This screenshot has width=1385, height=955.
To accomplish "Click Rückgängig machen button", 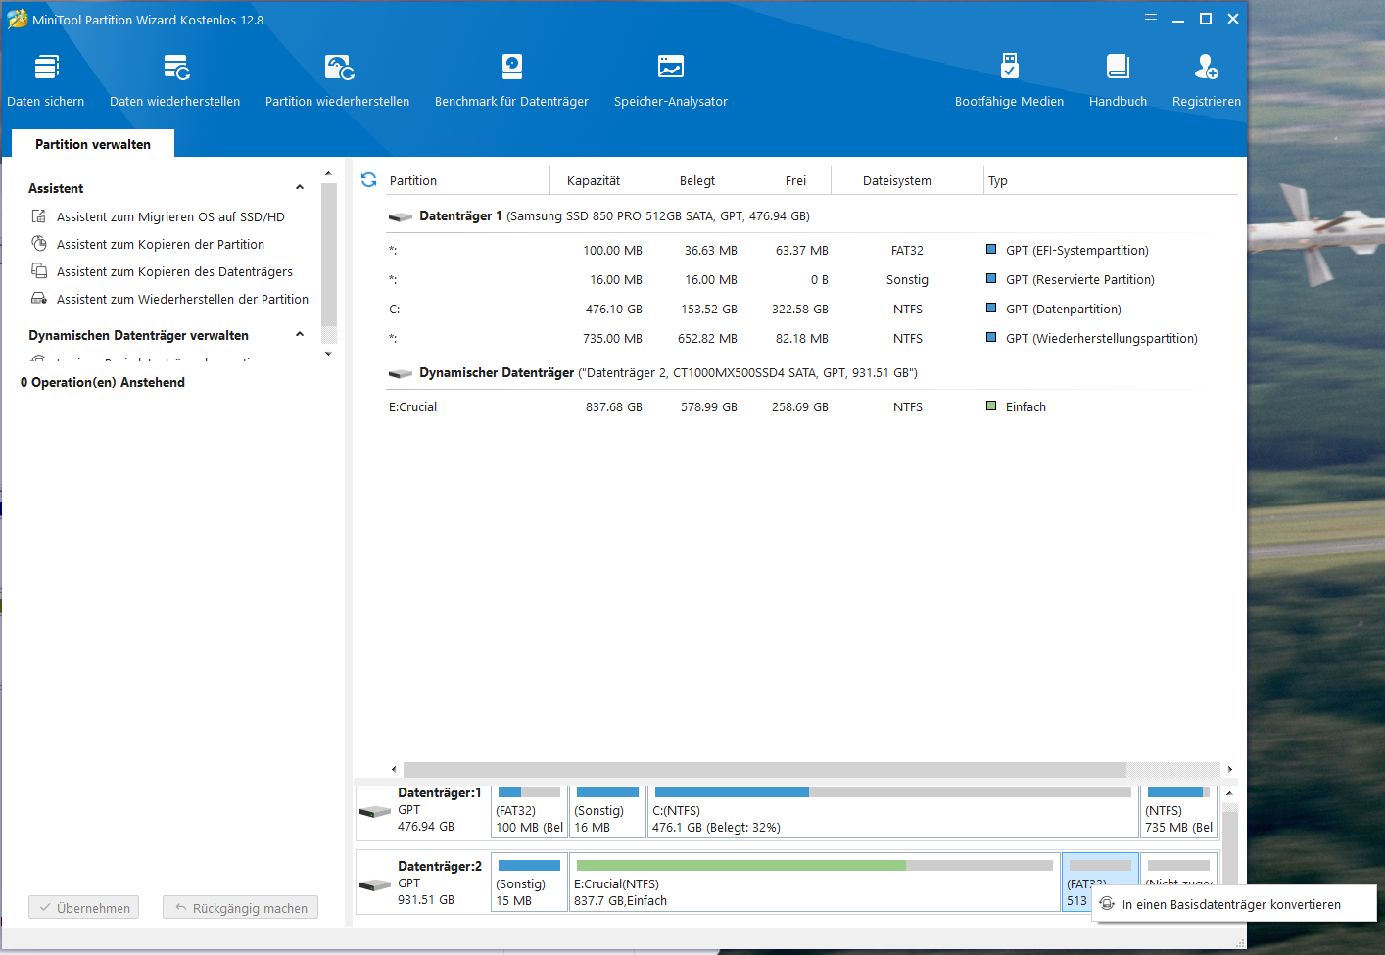I will click(241, 908).
